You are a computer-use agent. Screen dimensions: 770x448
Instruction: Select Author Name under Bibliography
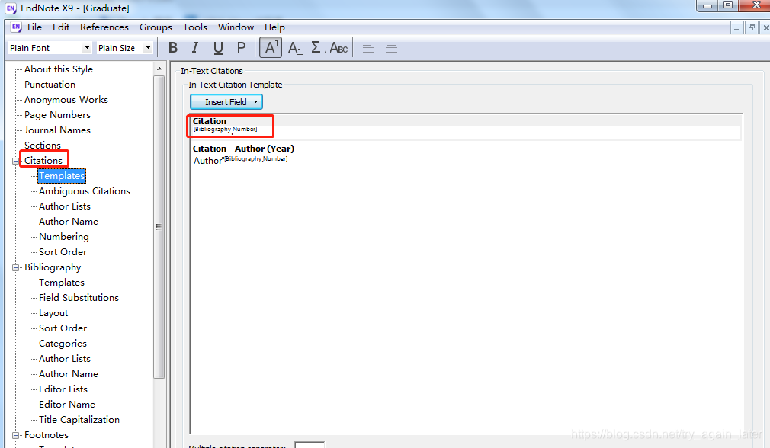point(69,374)
